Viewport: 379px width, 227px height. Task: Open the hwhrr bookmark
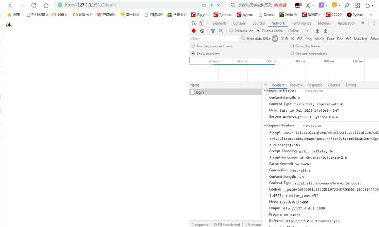289,15
